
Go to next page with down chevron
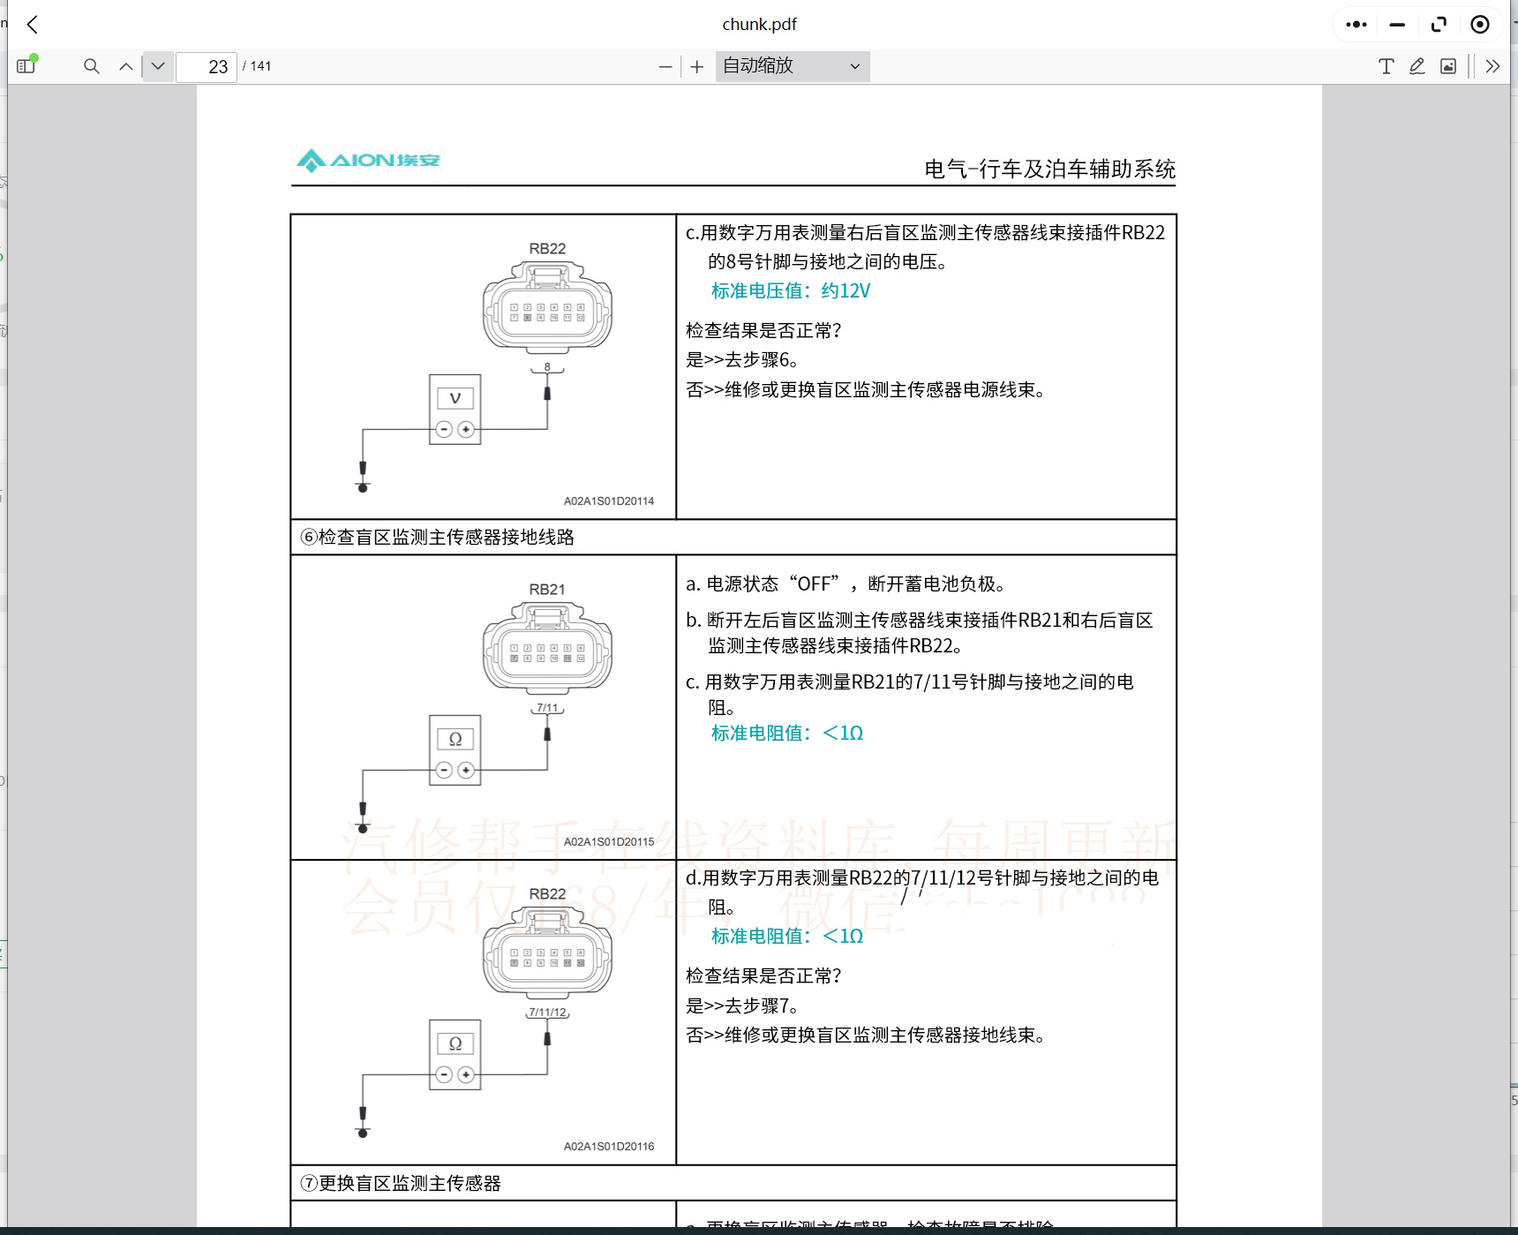point(157,66)
